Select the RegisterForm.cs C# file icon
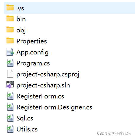 coord(10,96)
